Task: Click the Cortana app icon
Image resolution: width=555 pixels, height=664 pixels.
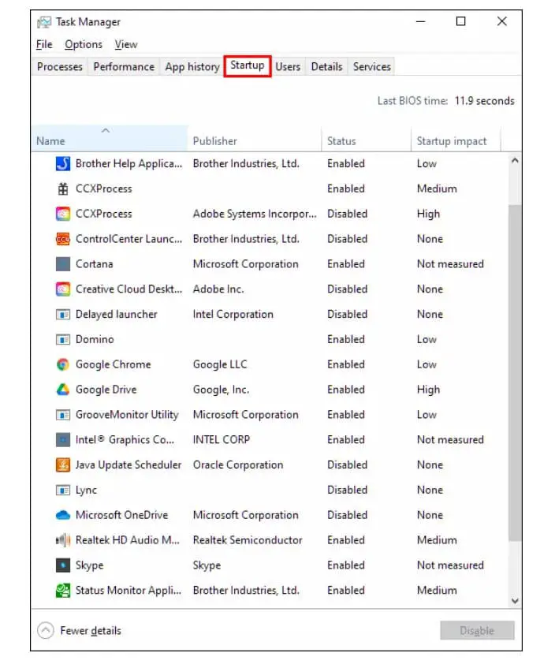Action: (62, 264)
